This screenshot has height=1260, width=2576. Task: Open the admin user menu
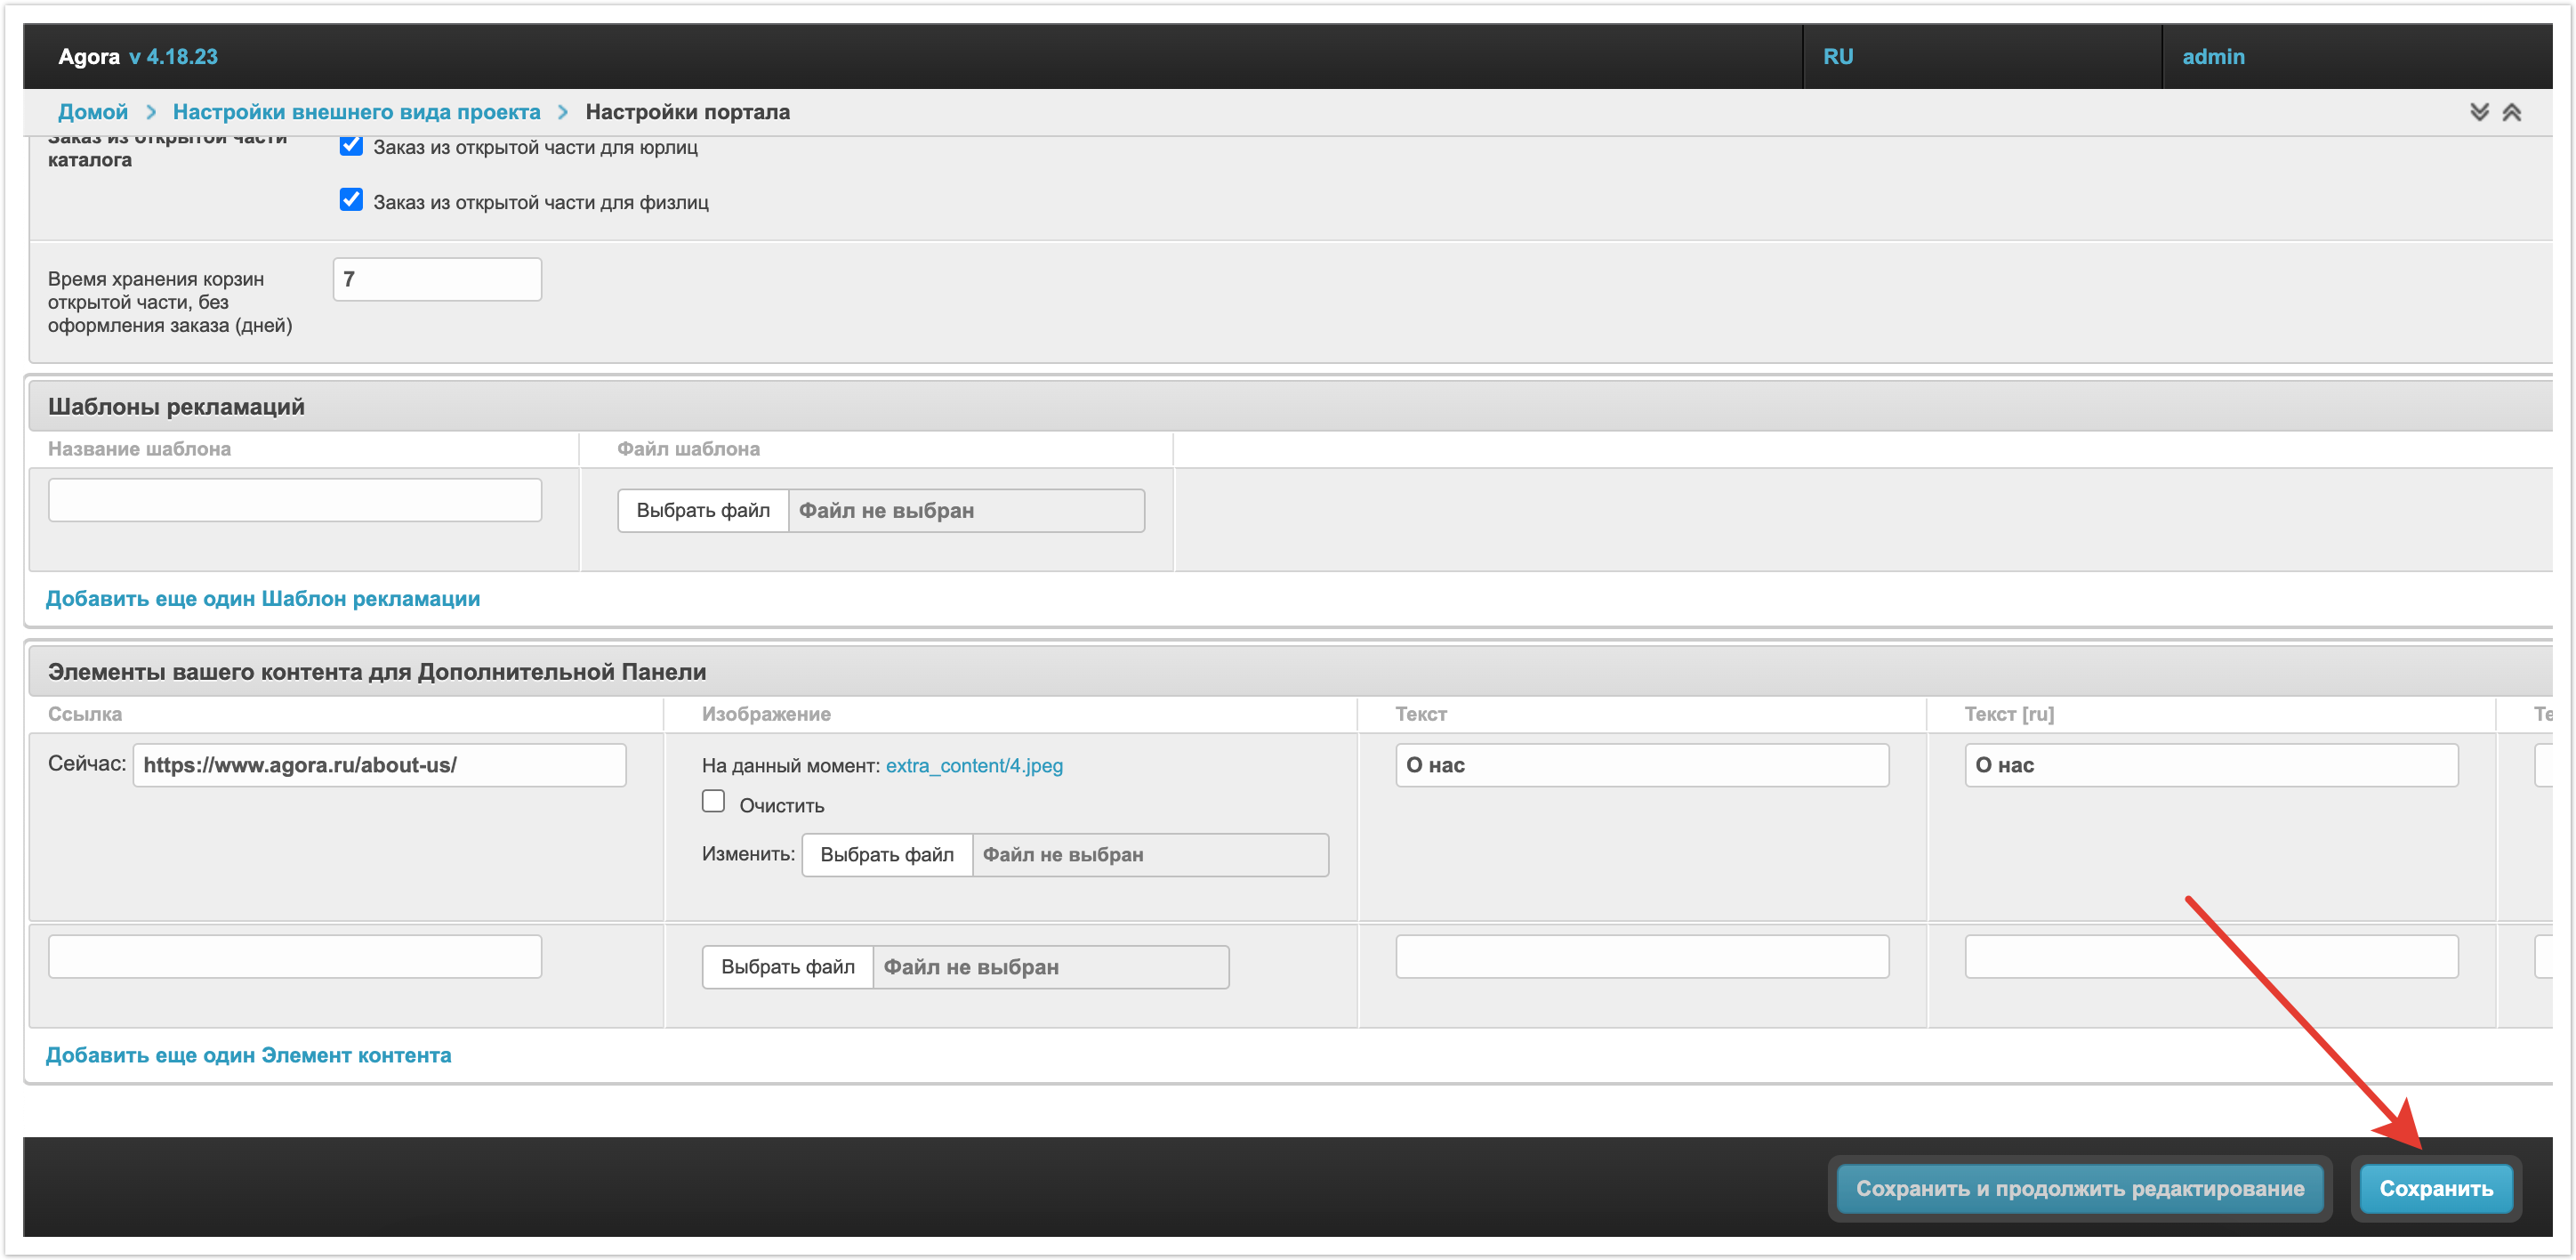pos(2212,57)
